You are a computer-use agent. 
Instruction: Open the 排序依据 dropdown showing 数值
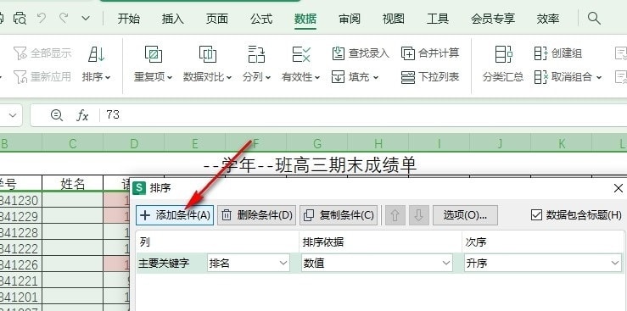pyautogui.click(x=377, y=263)
